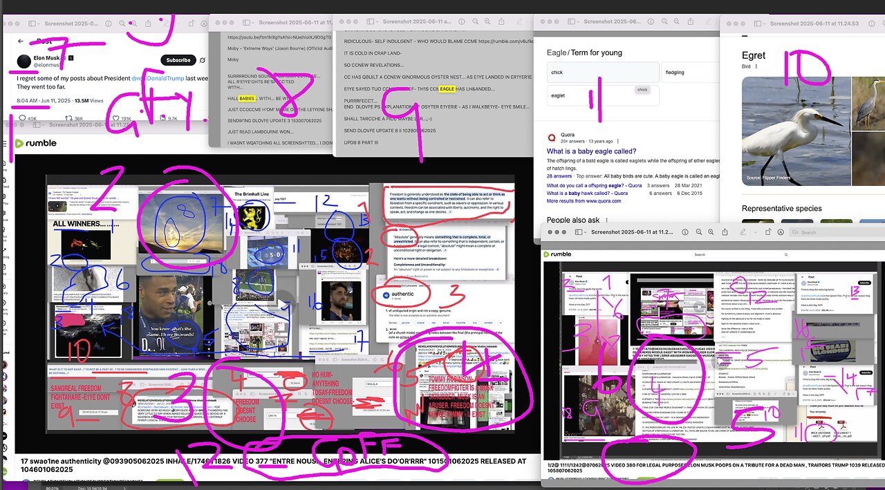Open the '28 answers' link
This screenshot has height=490, width=885.
coord(559,176)
